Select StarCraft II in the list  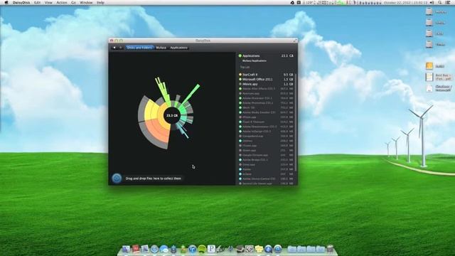click(x=266, y=75)
